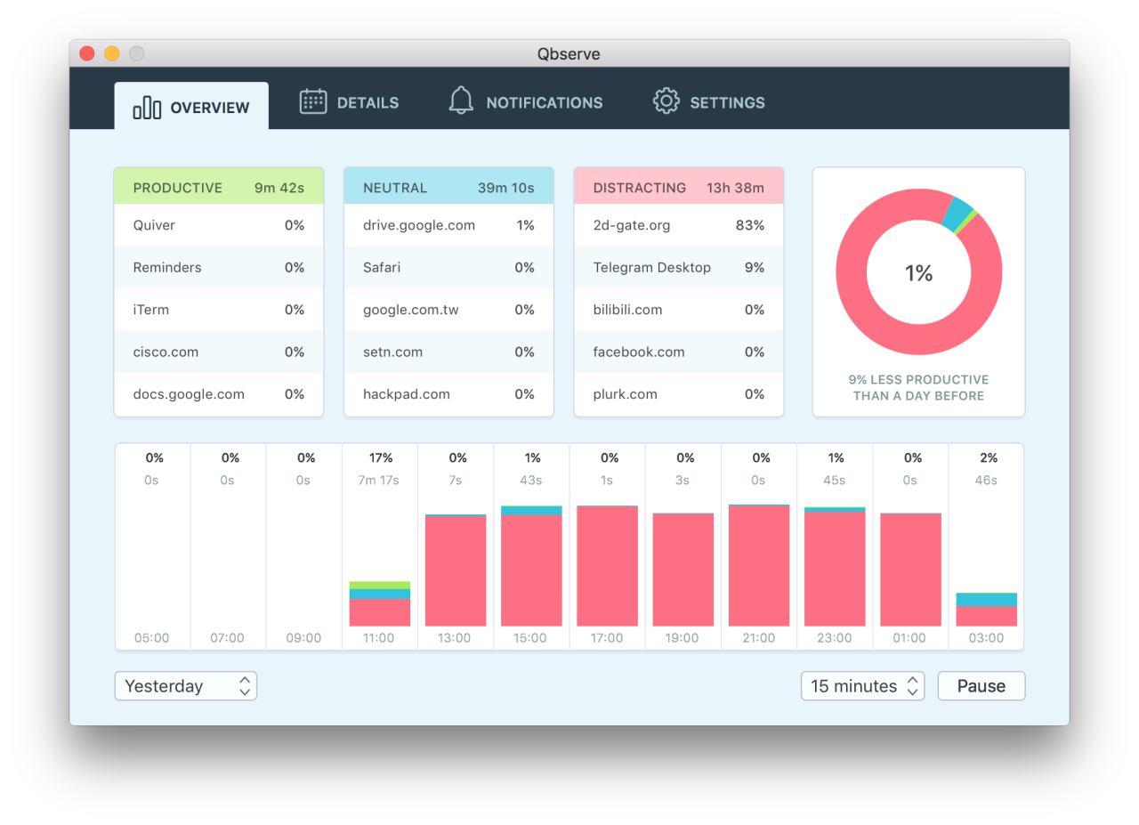The width and height of the screenshot is (1139, 825).
Task: Switch to the Notifications tab label
Action: pos(544,103)
